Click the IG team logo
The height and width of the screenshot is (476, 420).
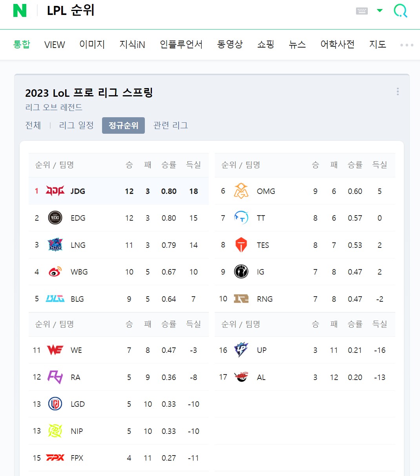click(x=241, y=272)
